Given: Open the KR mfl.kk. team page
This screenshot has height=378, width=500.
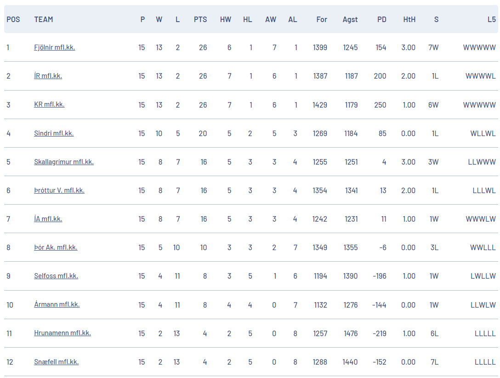Looking at the screenshot, I should [50, 104].
